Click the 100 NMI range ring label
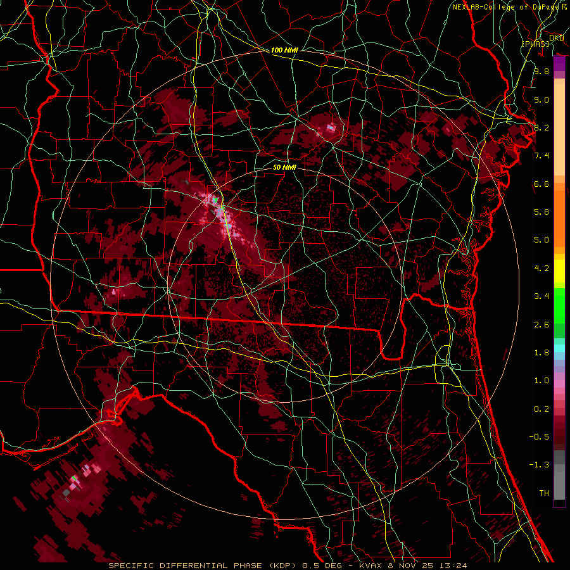The height and width of the screenshot is (570, 570). 284,50
